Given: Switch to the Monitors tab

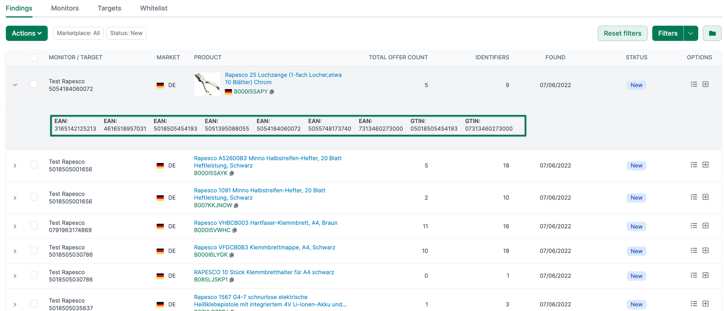Looking at the screenshot, I should [x=65, y=8].
